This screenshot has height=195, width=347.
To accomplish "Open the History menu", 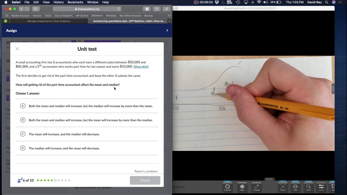I will (x=59, y=2).
